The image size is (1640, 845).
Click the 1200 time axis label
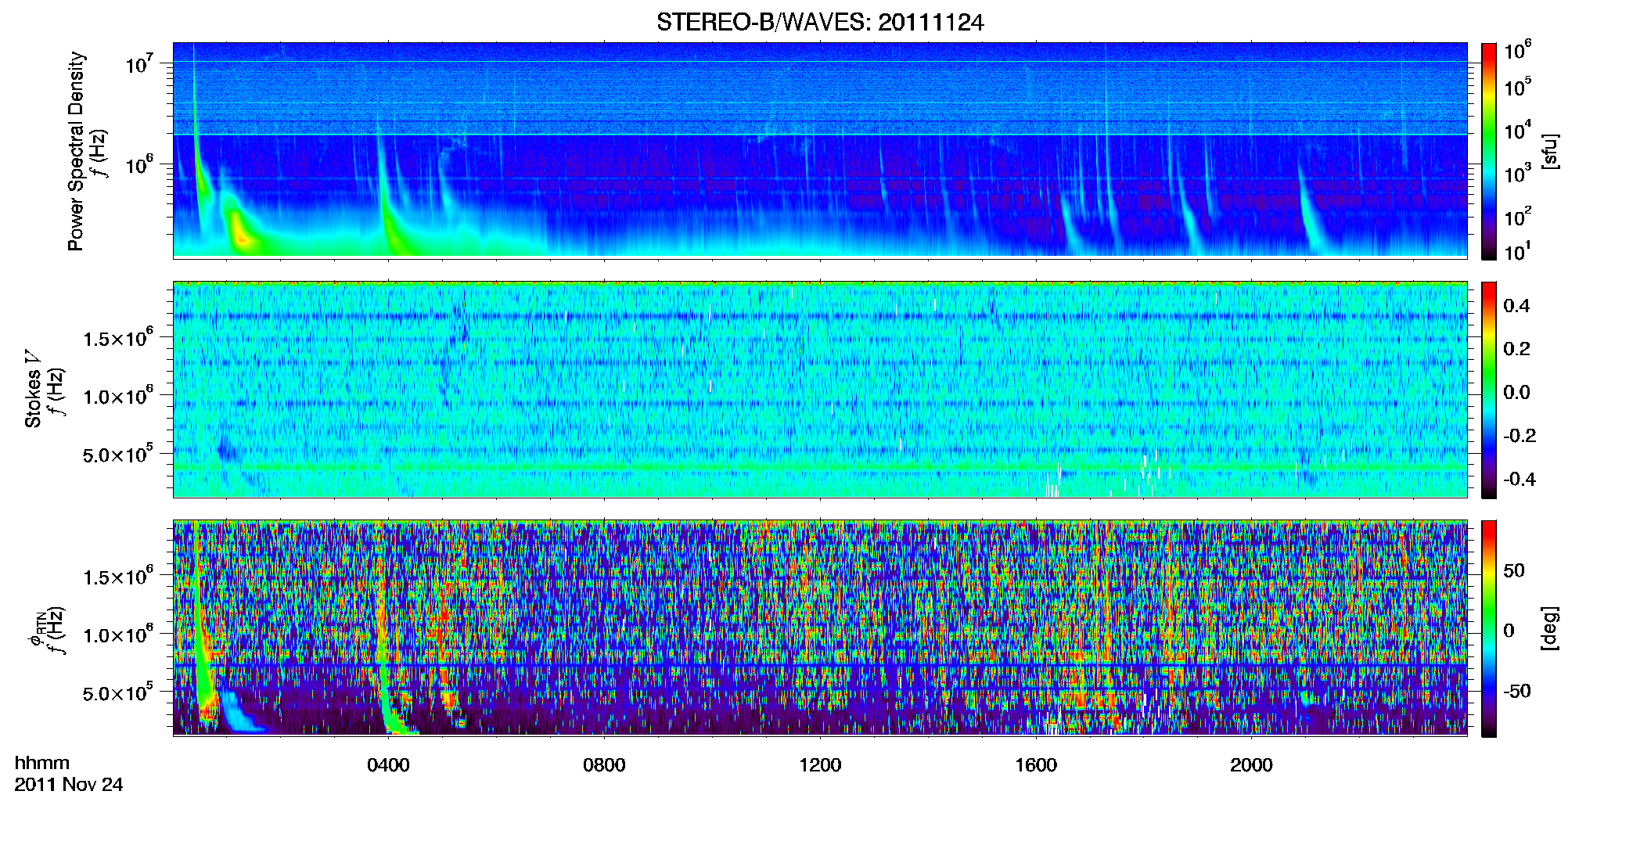(x=820, y=764)
